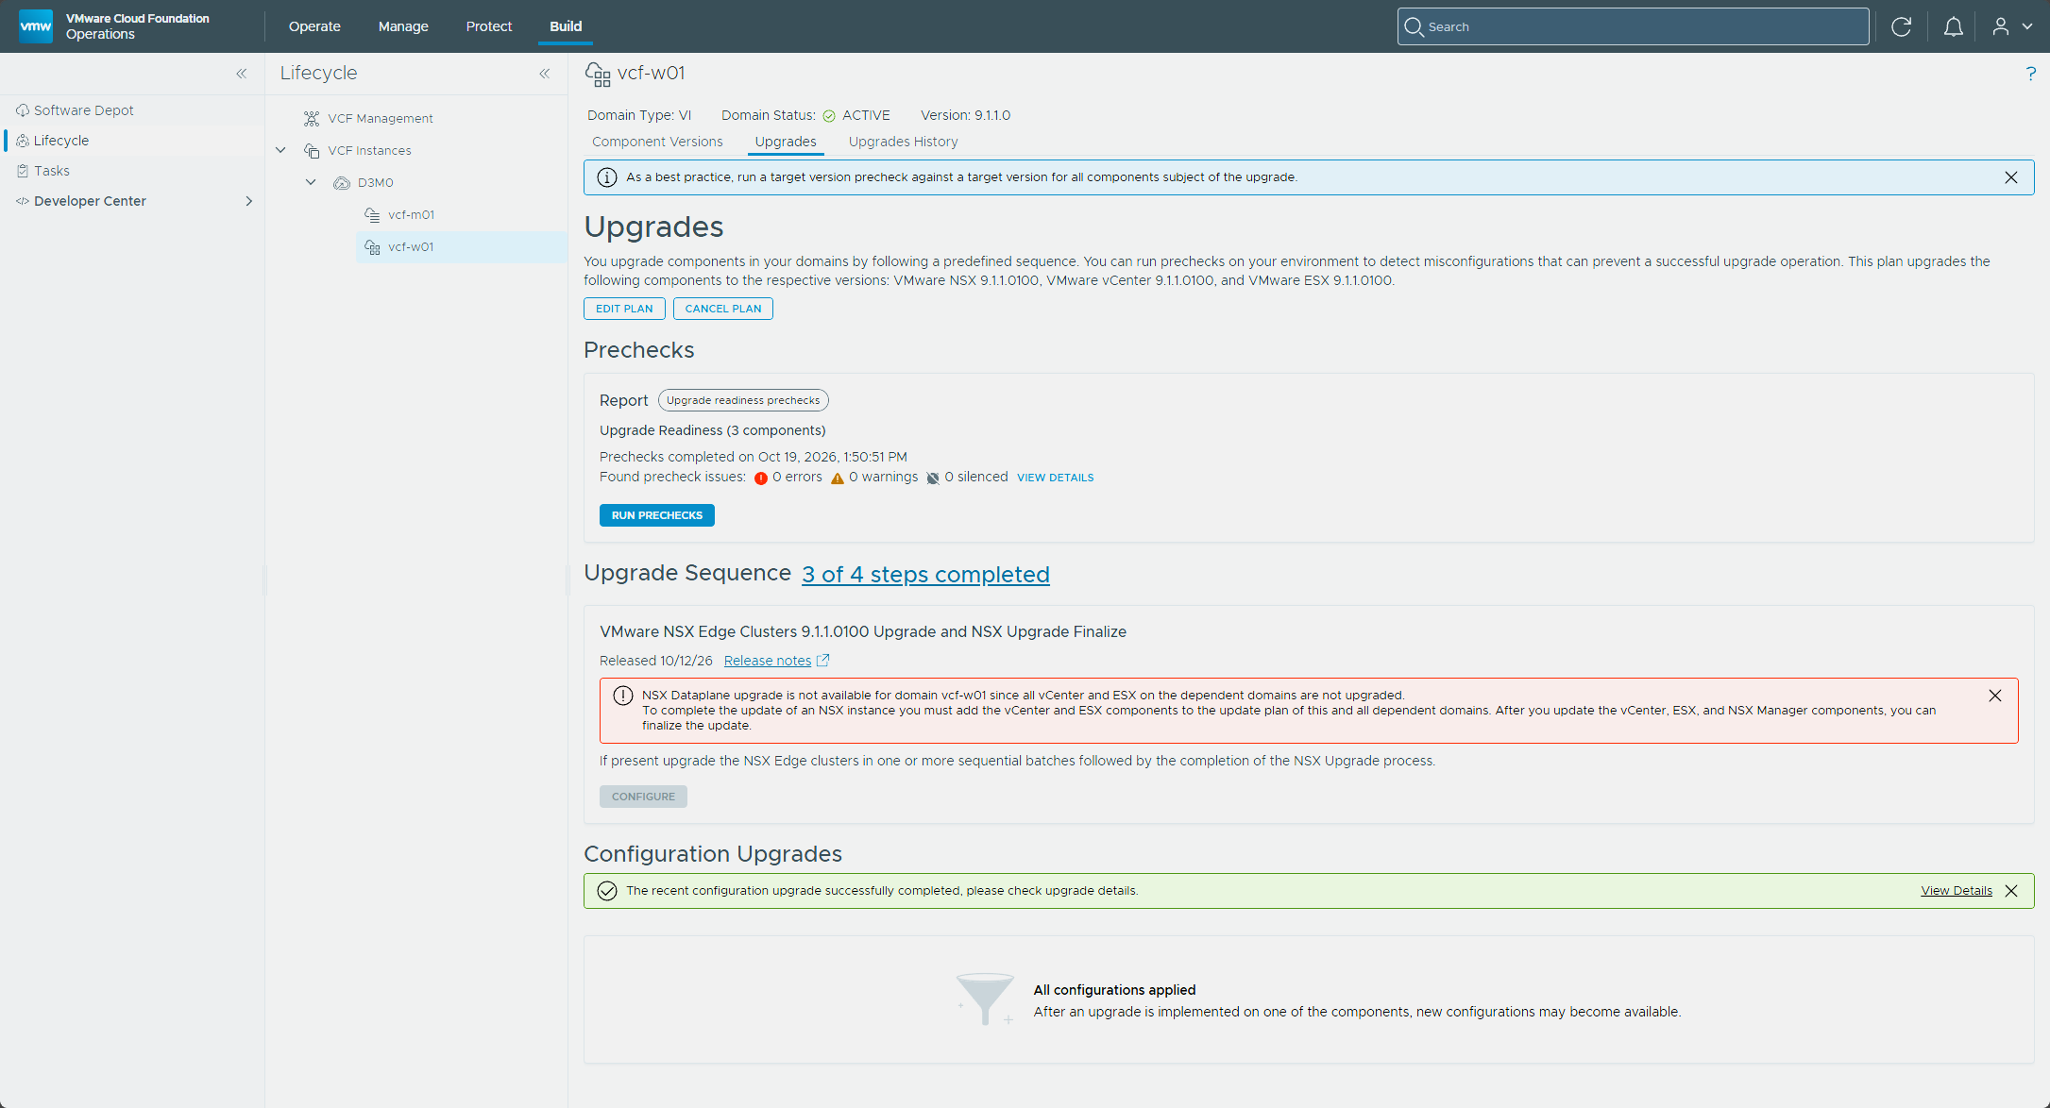Switch to Upgrades tab
This screenshot has height=1108, width=2050.
coord(786,142)
